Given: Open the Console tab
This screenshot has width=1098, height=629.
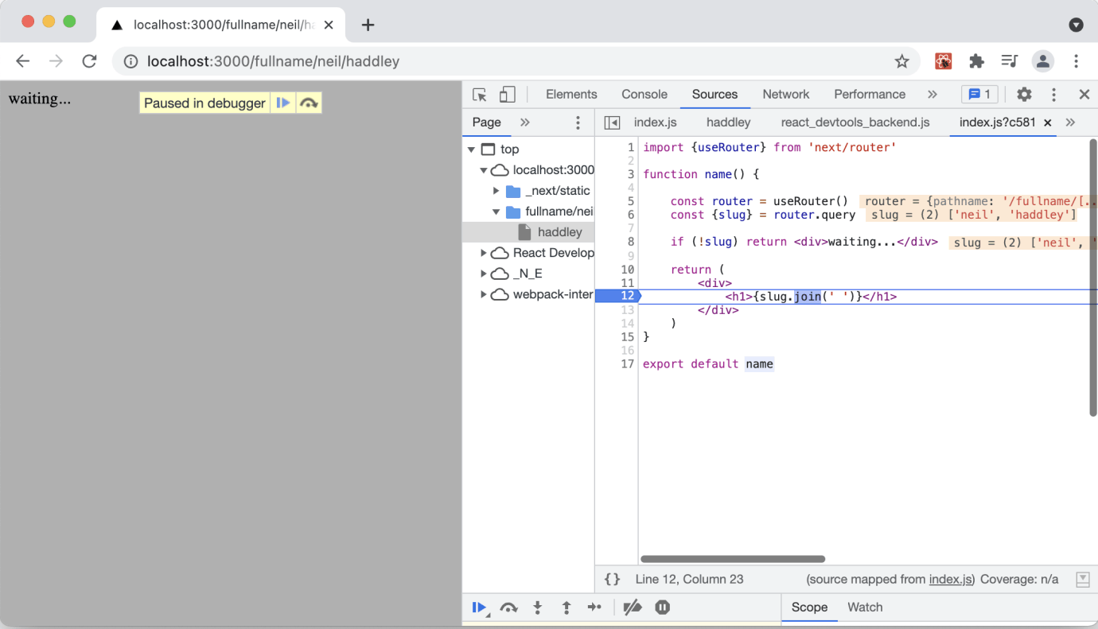Looking at the screenshot, I should point(644,95).
